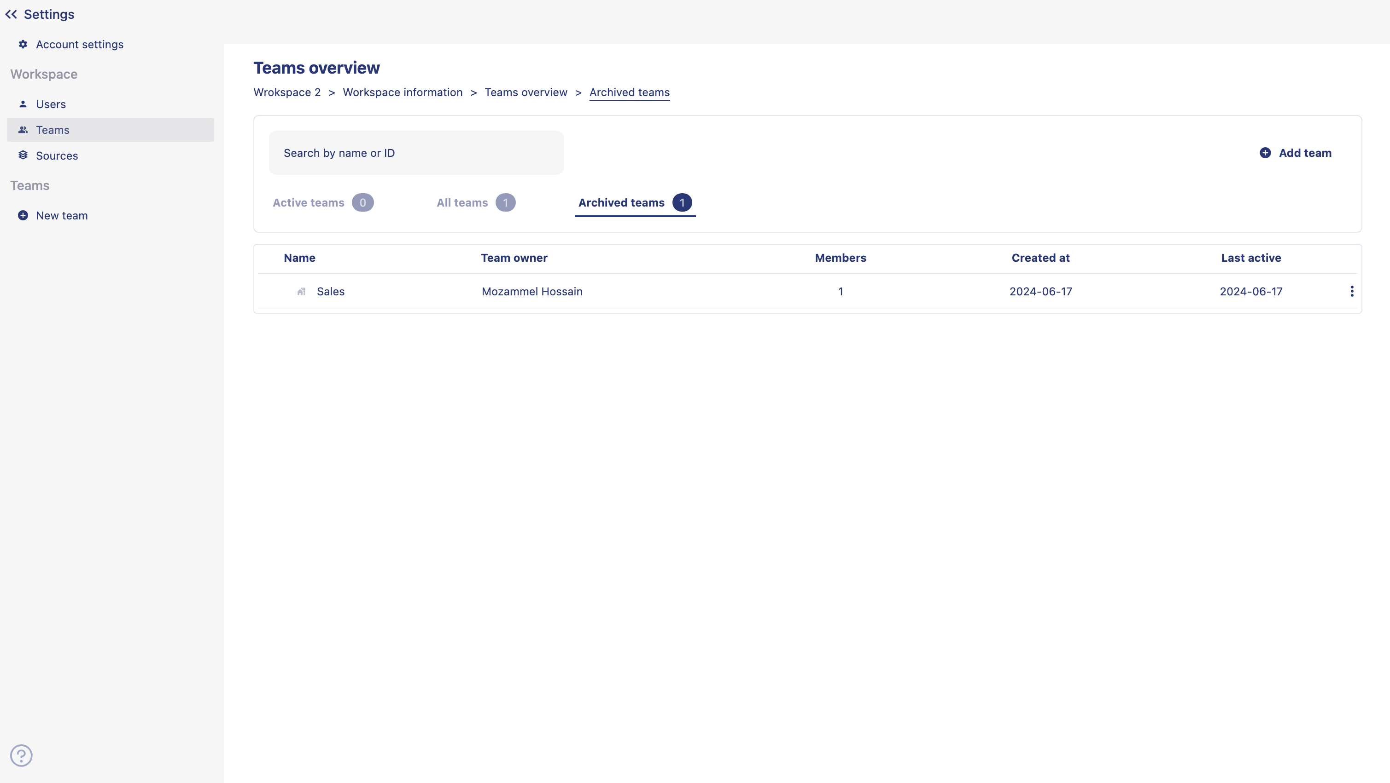1390x783 pixels.
Task: Open Wrokspace 2 breadcrumb link
Action: 286,92
